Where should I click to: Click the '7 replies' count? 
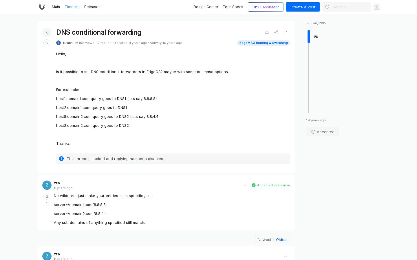tap(105, 43)
